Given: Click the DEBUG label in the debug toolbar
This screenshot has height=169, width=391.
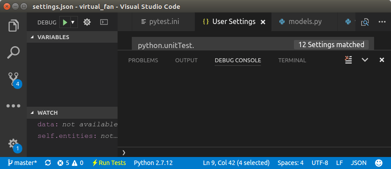Looking at the screenshot, I should (x=47, y=22).
